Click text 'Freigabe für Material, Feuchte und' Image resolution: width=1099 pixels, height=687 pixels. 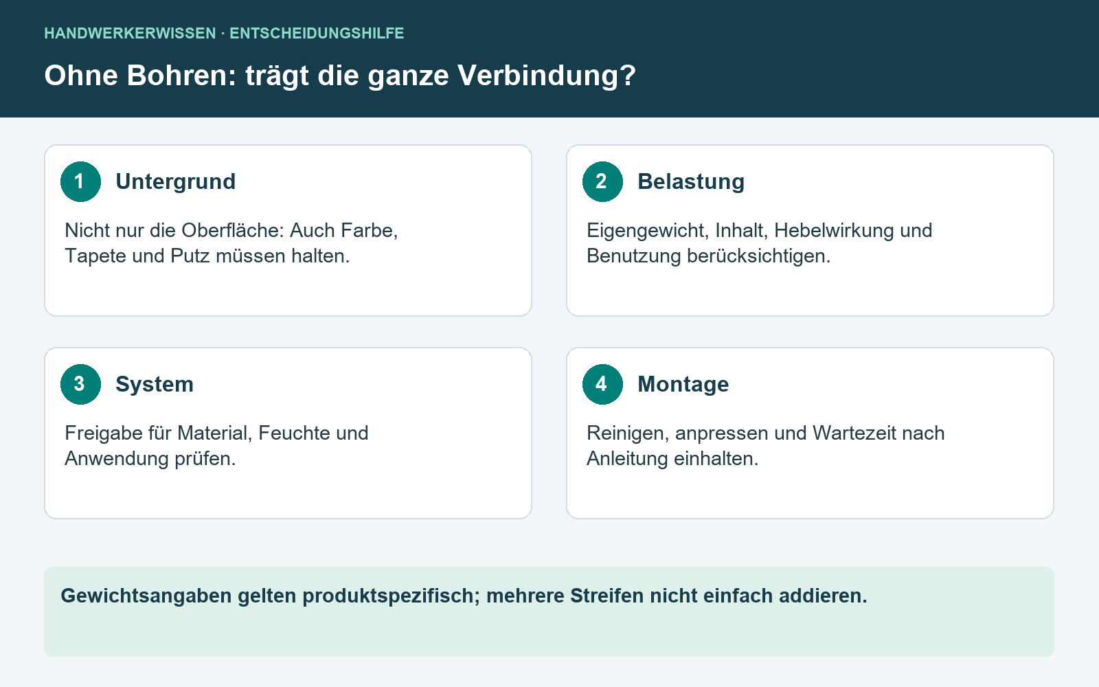pyautogui.click(x=216, y=433)
